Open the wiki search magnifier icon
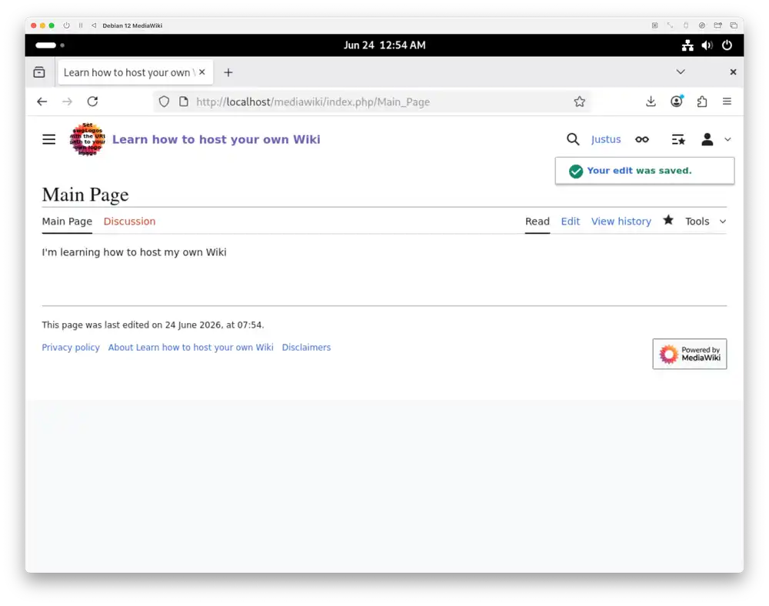The height and width of the screenshot is (606, 769). point(572,140)
